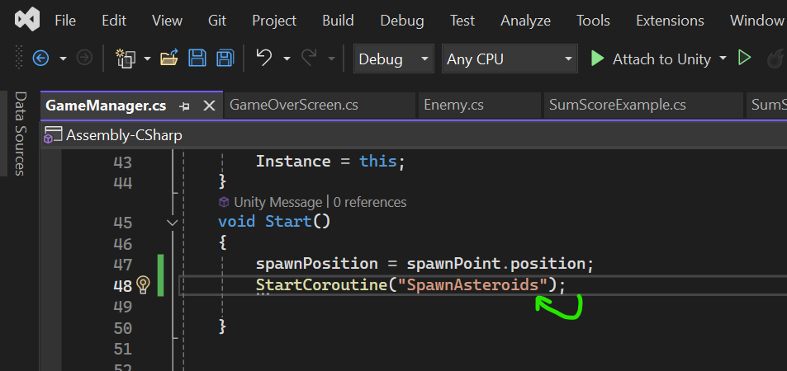
Task: Click the Save All icon
Action: [225, 59]
